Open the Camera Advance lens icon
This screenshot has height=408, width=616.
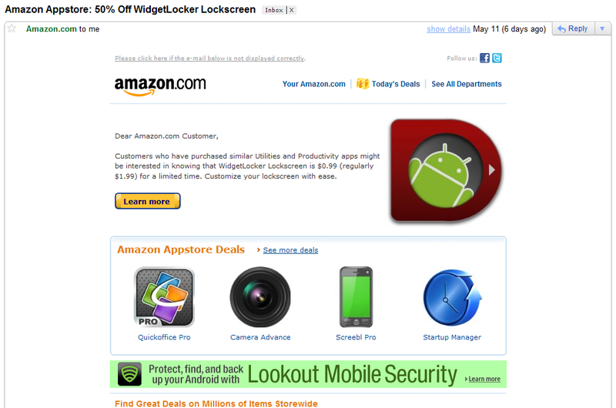[260, 297]
